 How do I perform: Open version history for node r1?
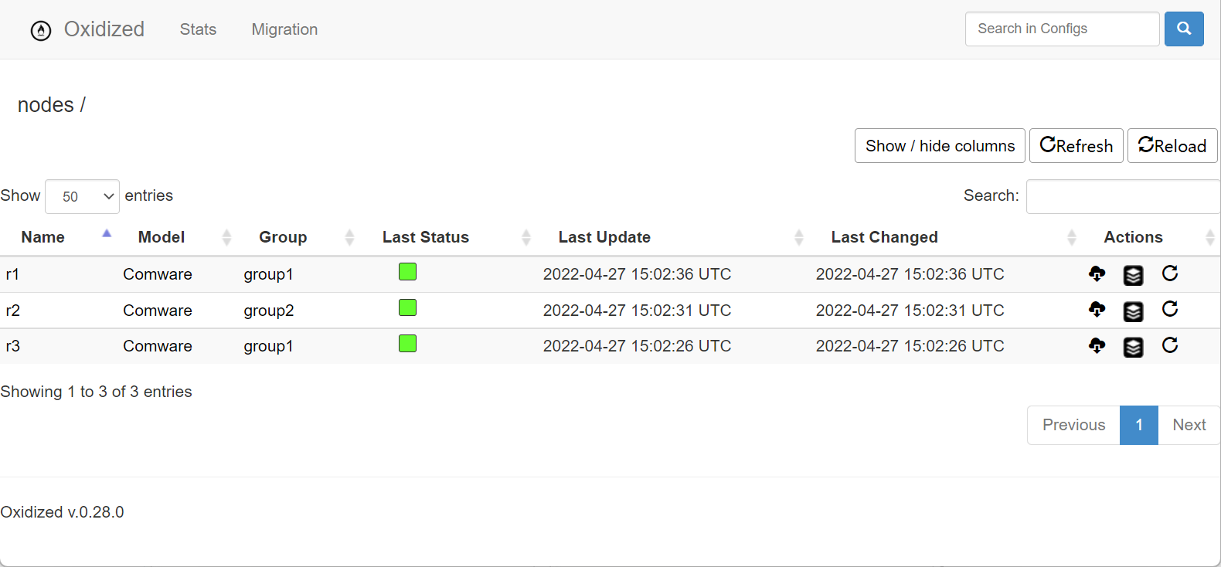[1133, 275]
